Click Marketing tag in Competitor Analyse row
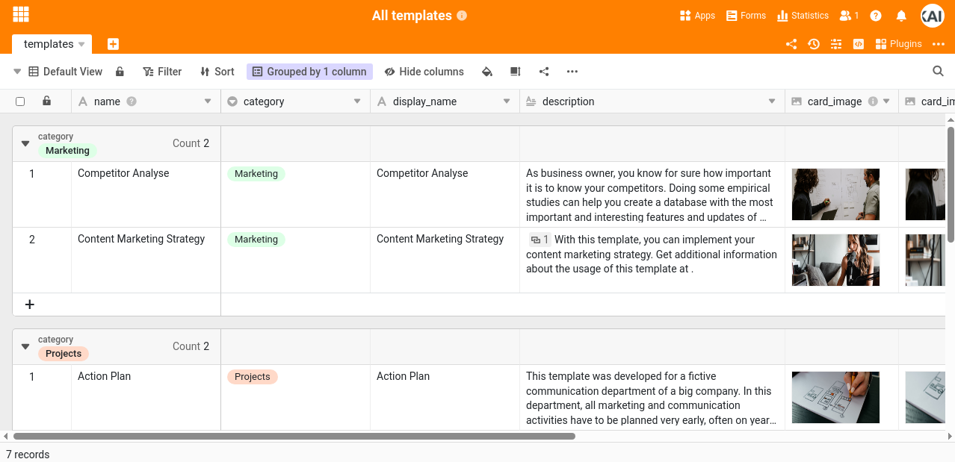 pos(256,174)
